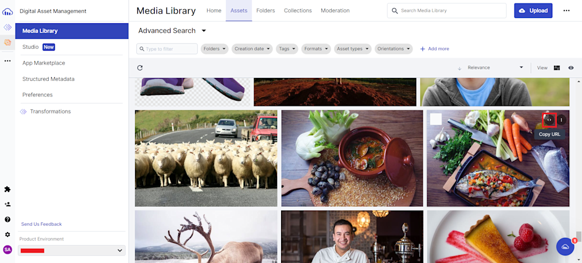
Task: Open the top-right more options ellipsis
Action: point(566,10)
